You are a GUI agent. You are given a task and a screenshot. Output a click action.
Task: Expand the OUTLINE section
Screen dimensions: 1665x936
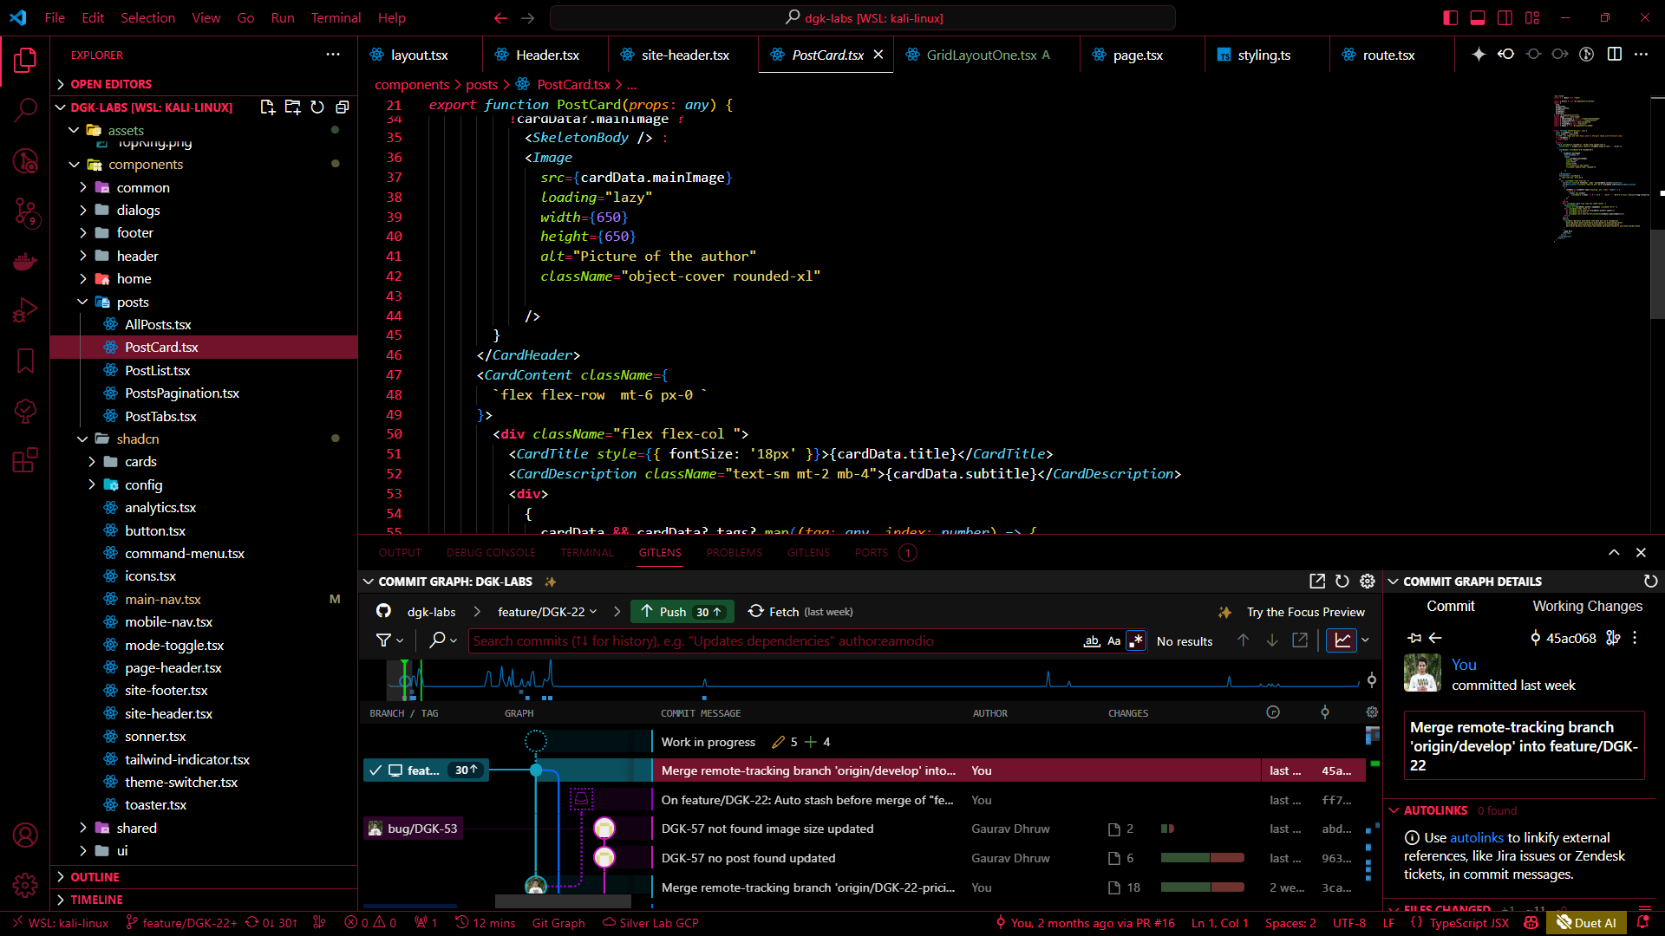point(95,877)
